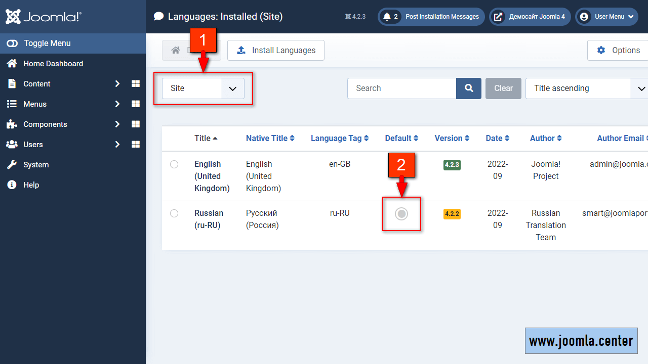The width and height of the screenshot is (648, 364).
Task: Click the Install Languages button
Action: 276,51
